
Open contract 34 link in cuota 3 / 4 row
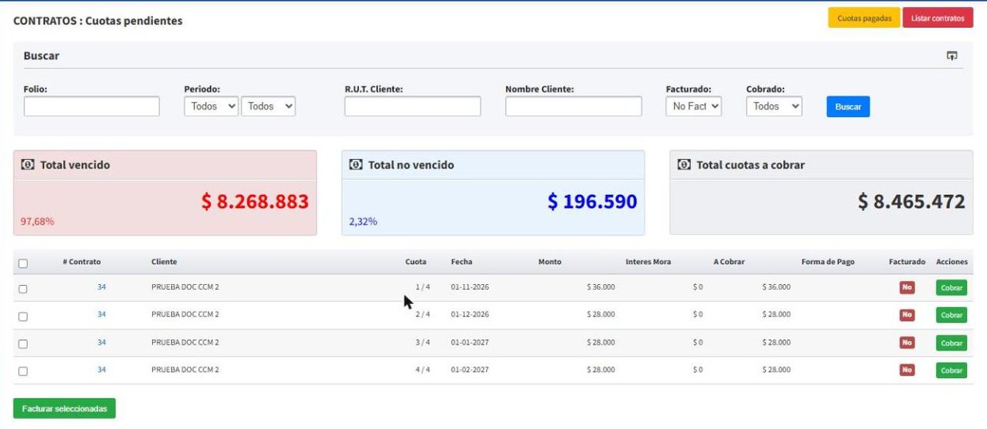tap(101, 341)
